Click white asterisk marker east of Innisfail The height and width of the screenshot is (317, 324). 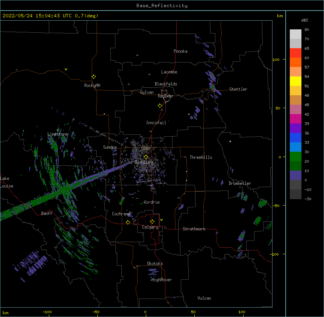click(x=189, y=114)
